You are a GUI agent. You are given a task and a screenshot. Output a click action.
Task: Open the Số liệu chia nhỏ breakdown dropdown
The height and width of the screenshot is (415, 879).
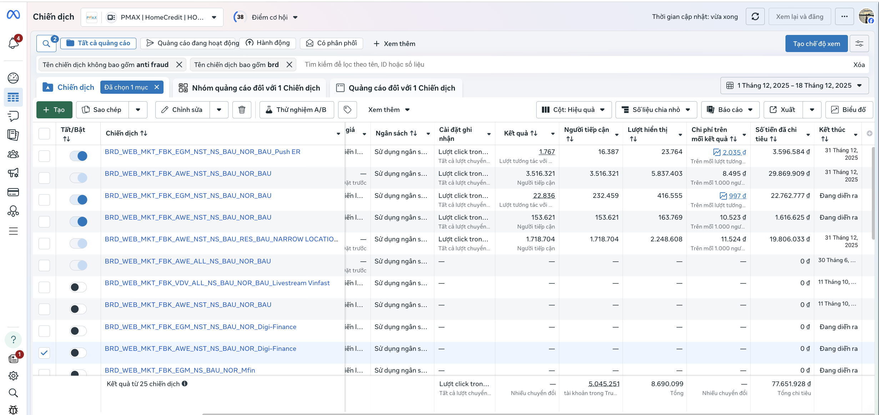[656, 110]
